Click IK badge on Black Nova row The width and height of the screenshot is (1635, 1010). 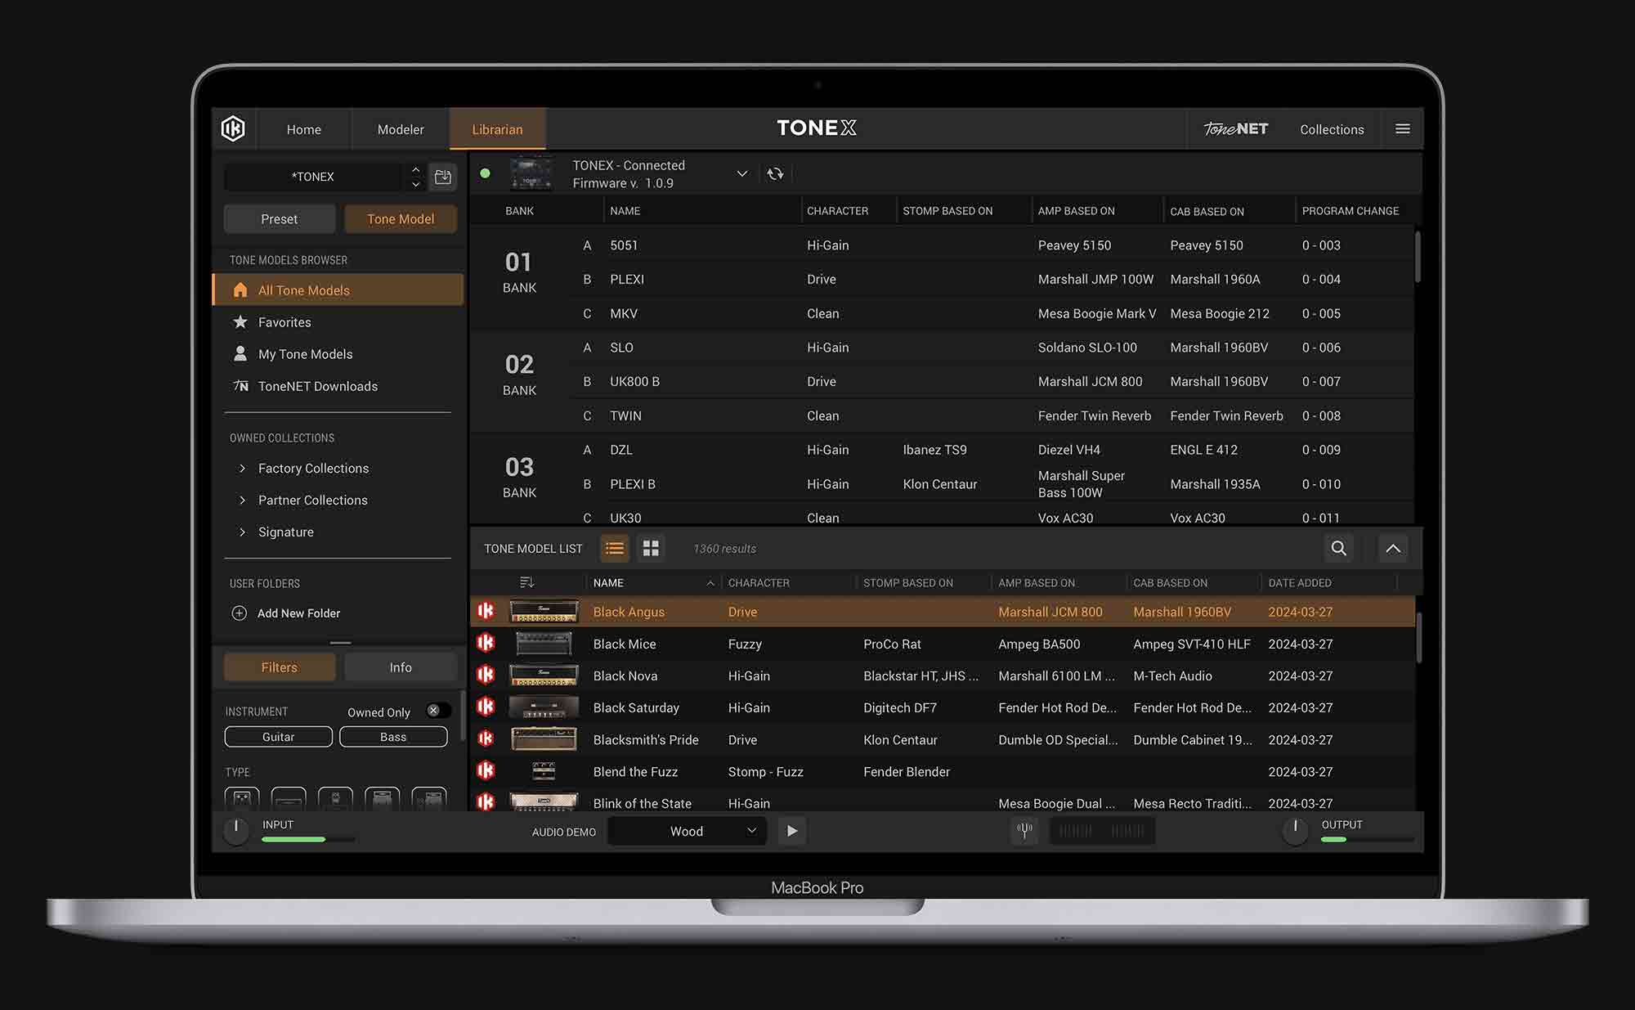click(x=486, y=675)
